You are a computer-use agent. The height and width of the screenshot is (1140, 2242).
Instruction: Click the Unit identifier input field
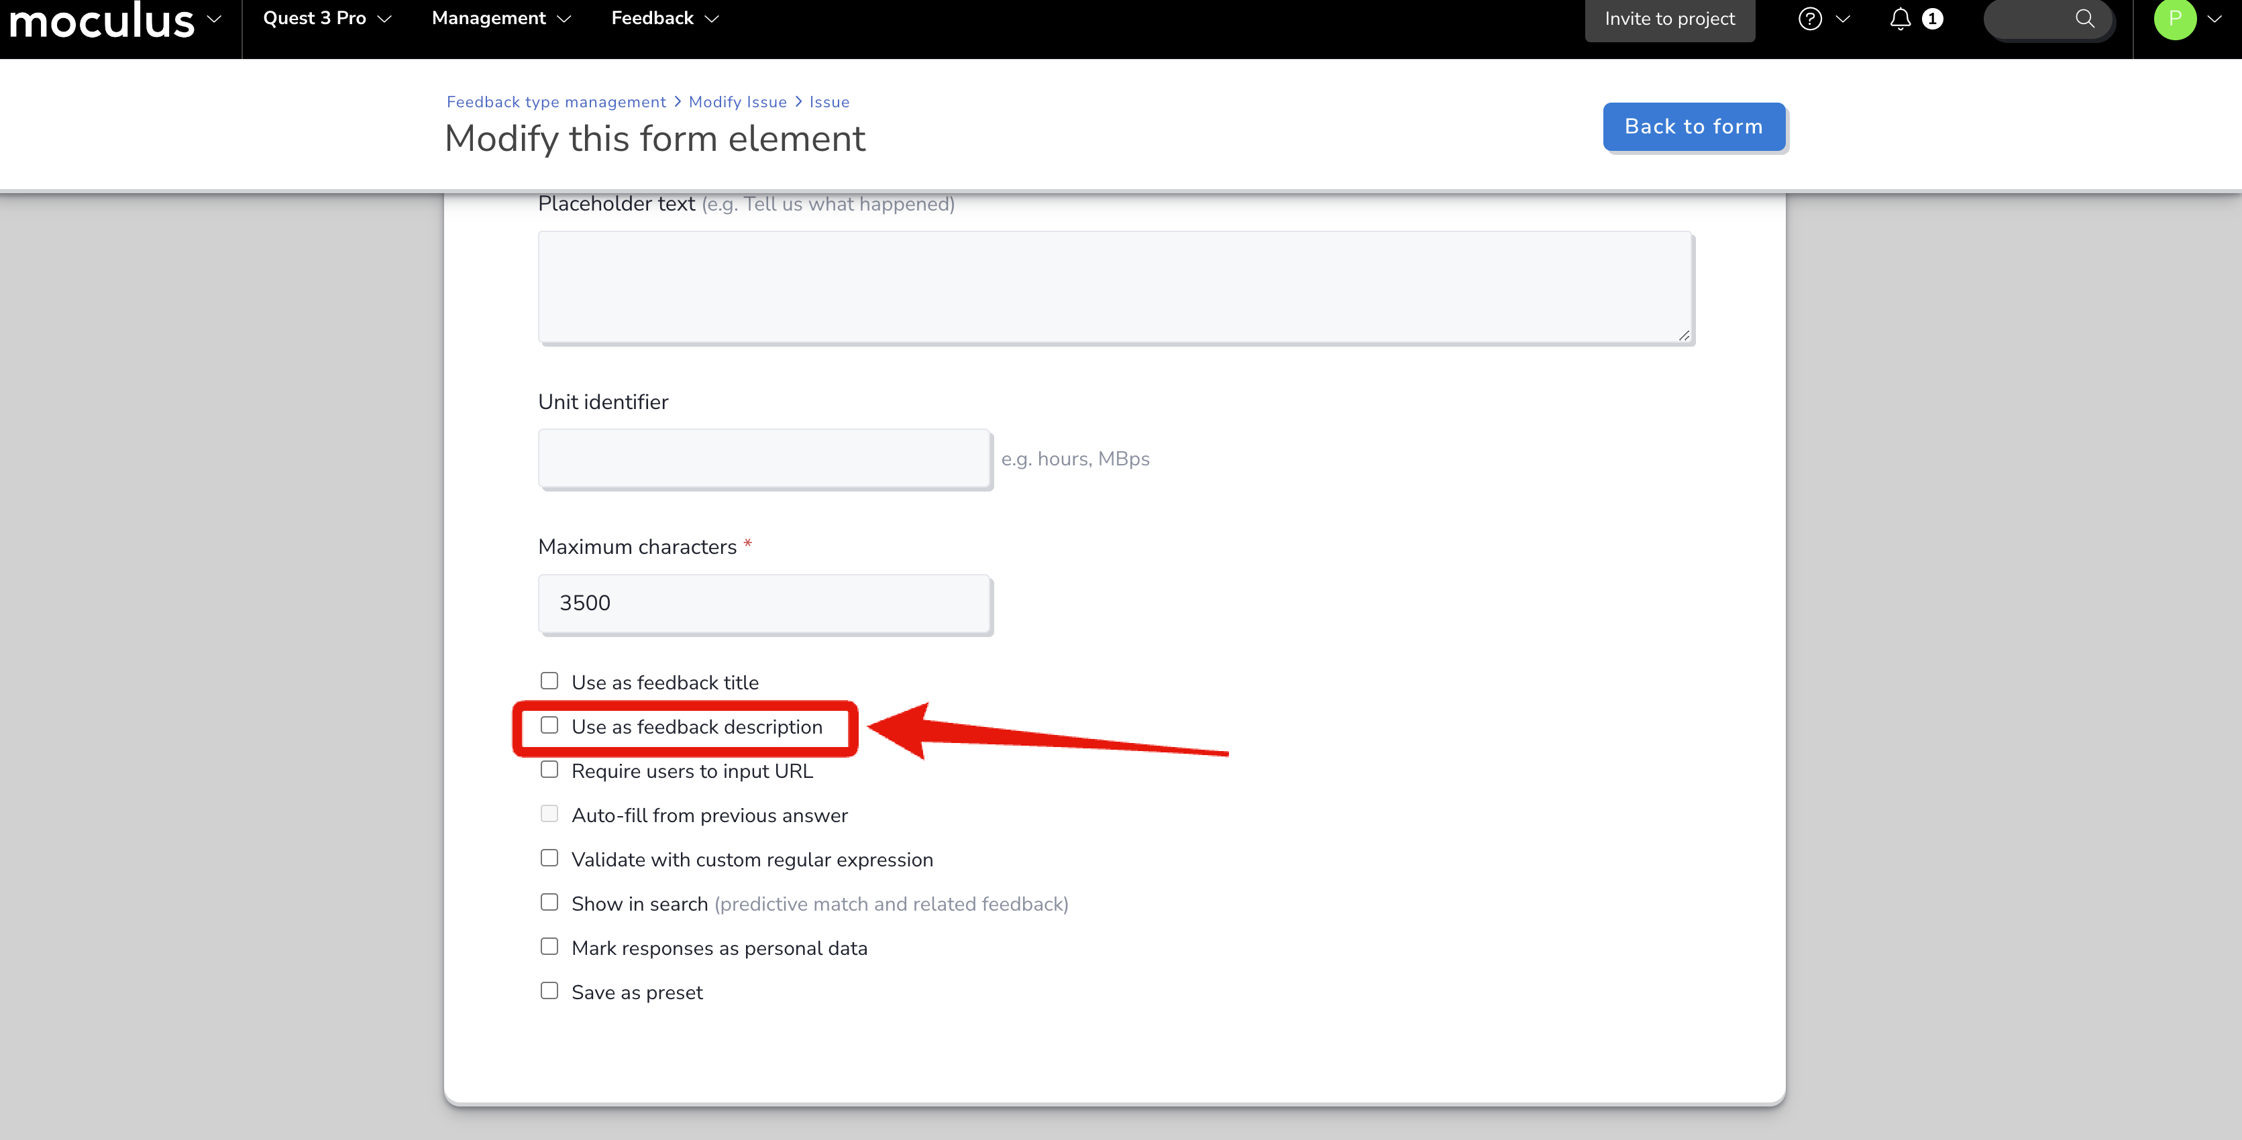(764, 458)
